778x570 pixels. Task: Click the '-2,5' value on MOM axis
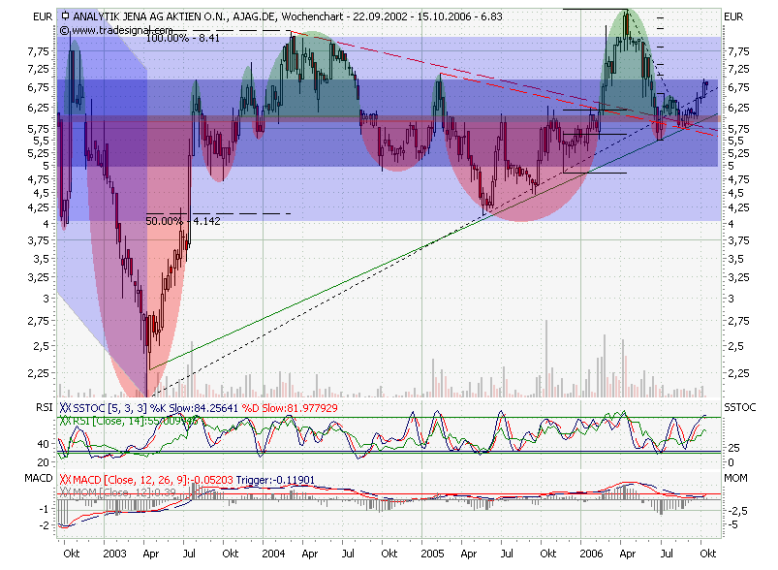coord(736,511)
